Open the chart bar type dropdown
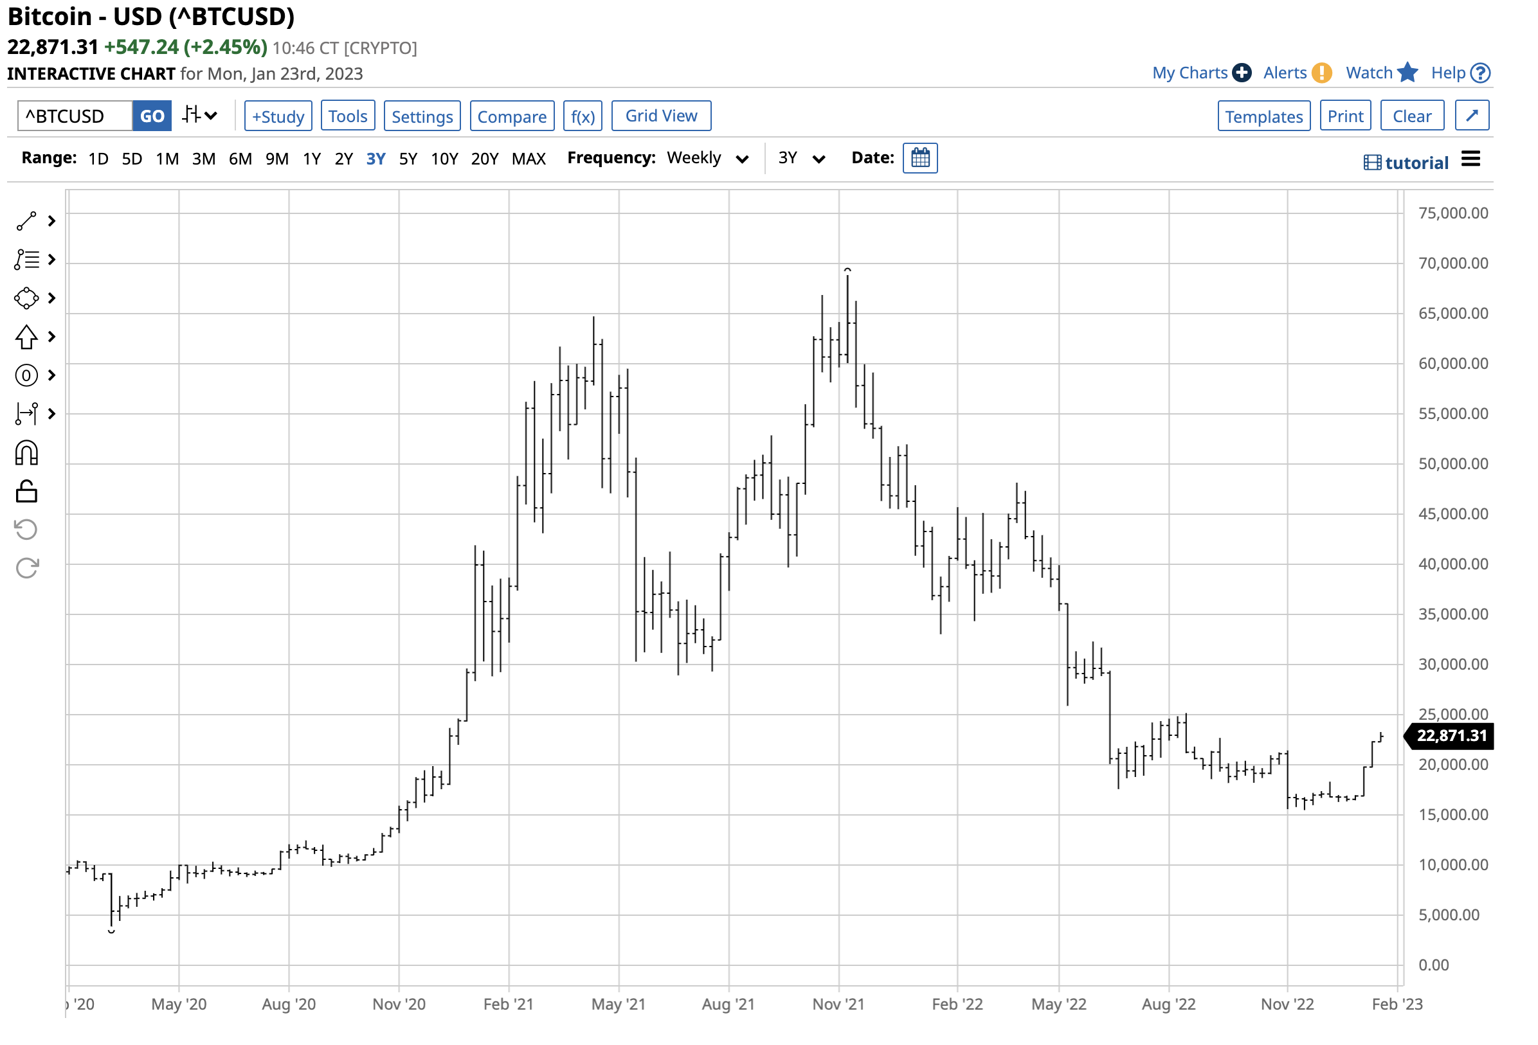Screen dimensions: 1538x1045 [x=199, y=116]
